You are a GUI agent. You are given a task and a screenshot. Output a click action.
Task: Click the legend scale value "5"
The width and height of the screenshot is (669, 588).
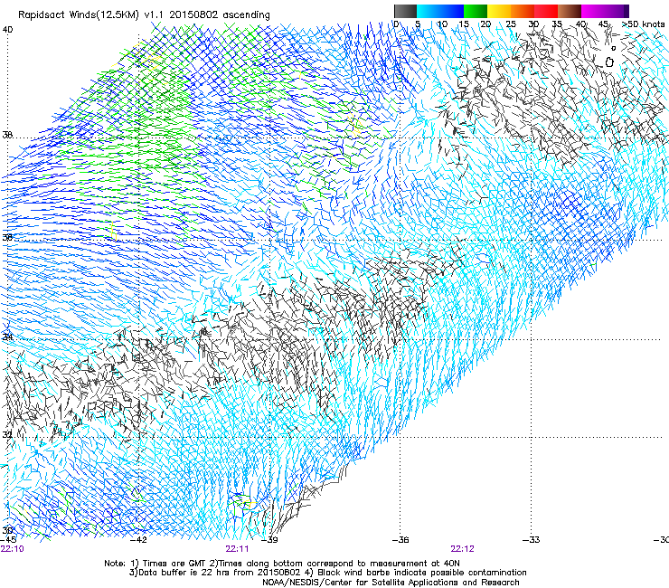click(x=418, y=24)
